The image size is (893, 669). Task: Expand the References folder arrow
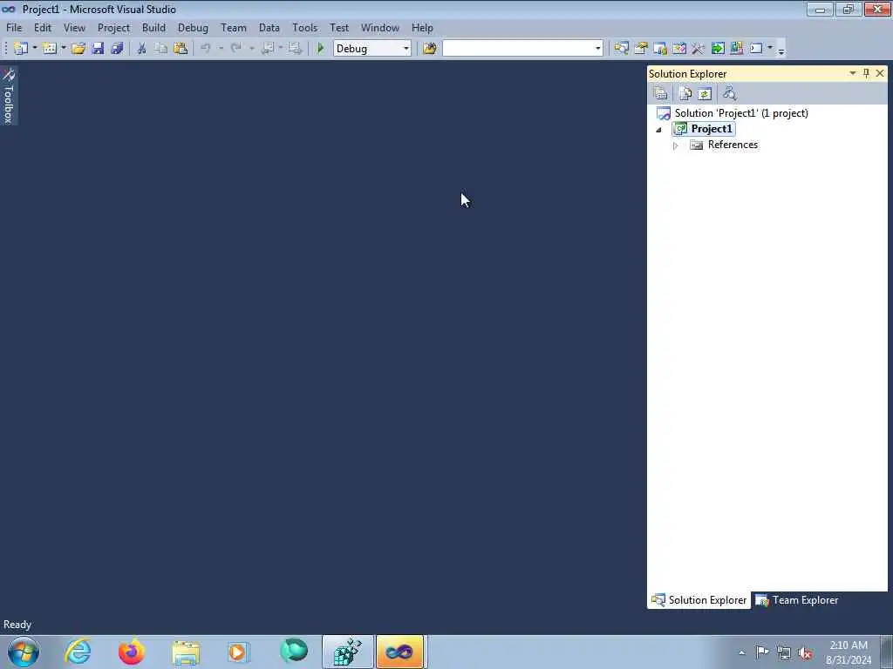tap(676, 145)
